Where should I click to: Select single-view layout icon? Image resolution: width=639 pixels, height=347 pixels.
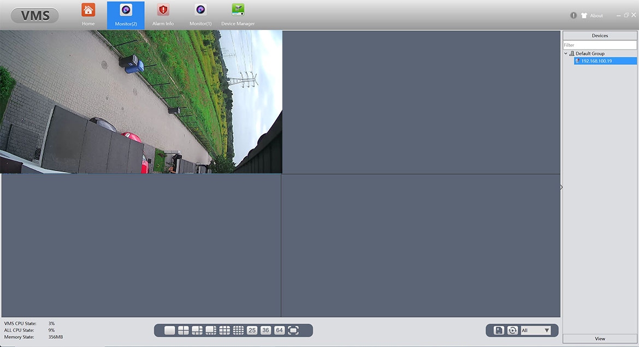169,330
